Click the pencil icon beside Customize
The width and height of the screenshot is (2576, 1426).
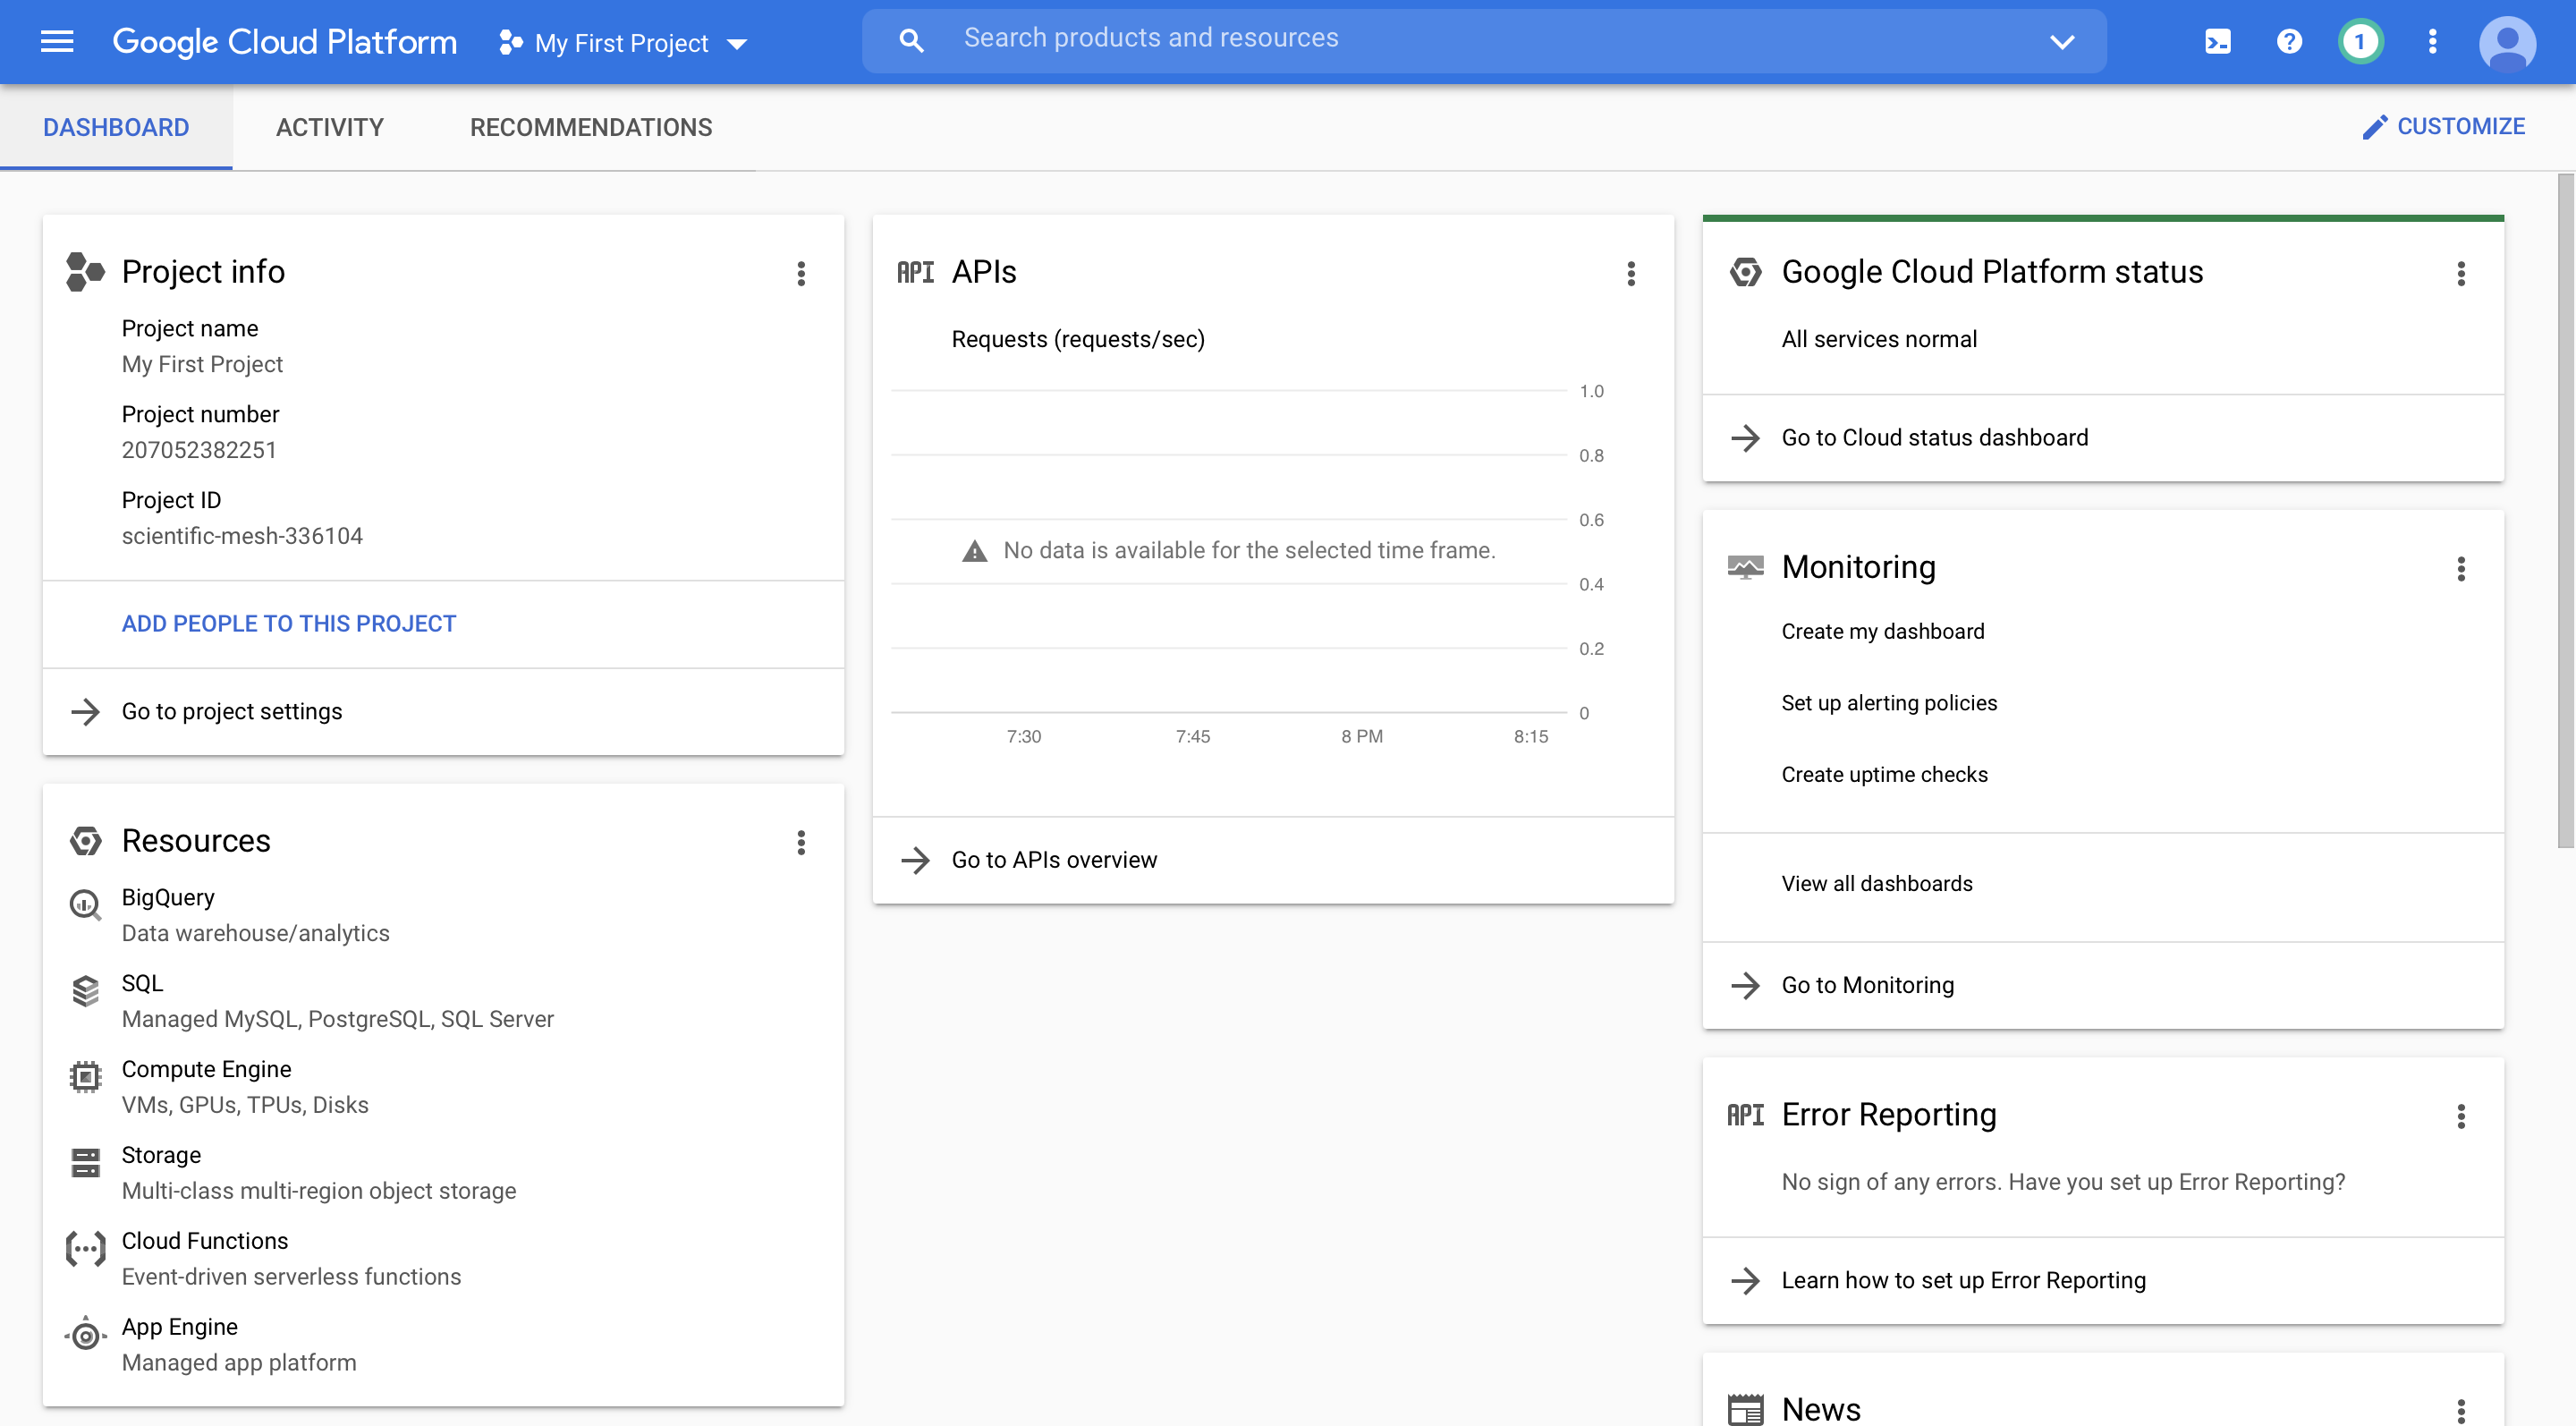[x=2374, y=127]
